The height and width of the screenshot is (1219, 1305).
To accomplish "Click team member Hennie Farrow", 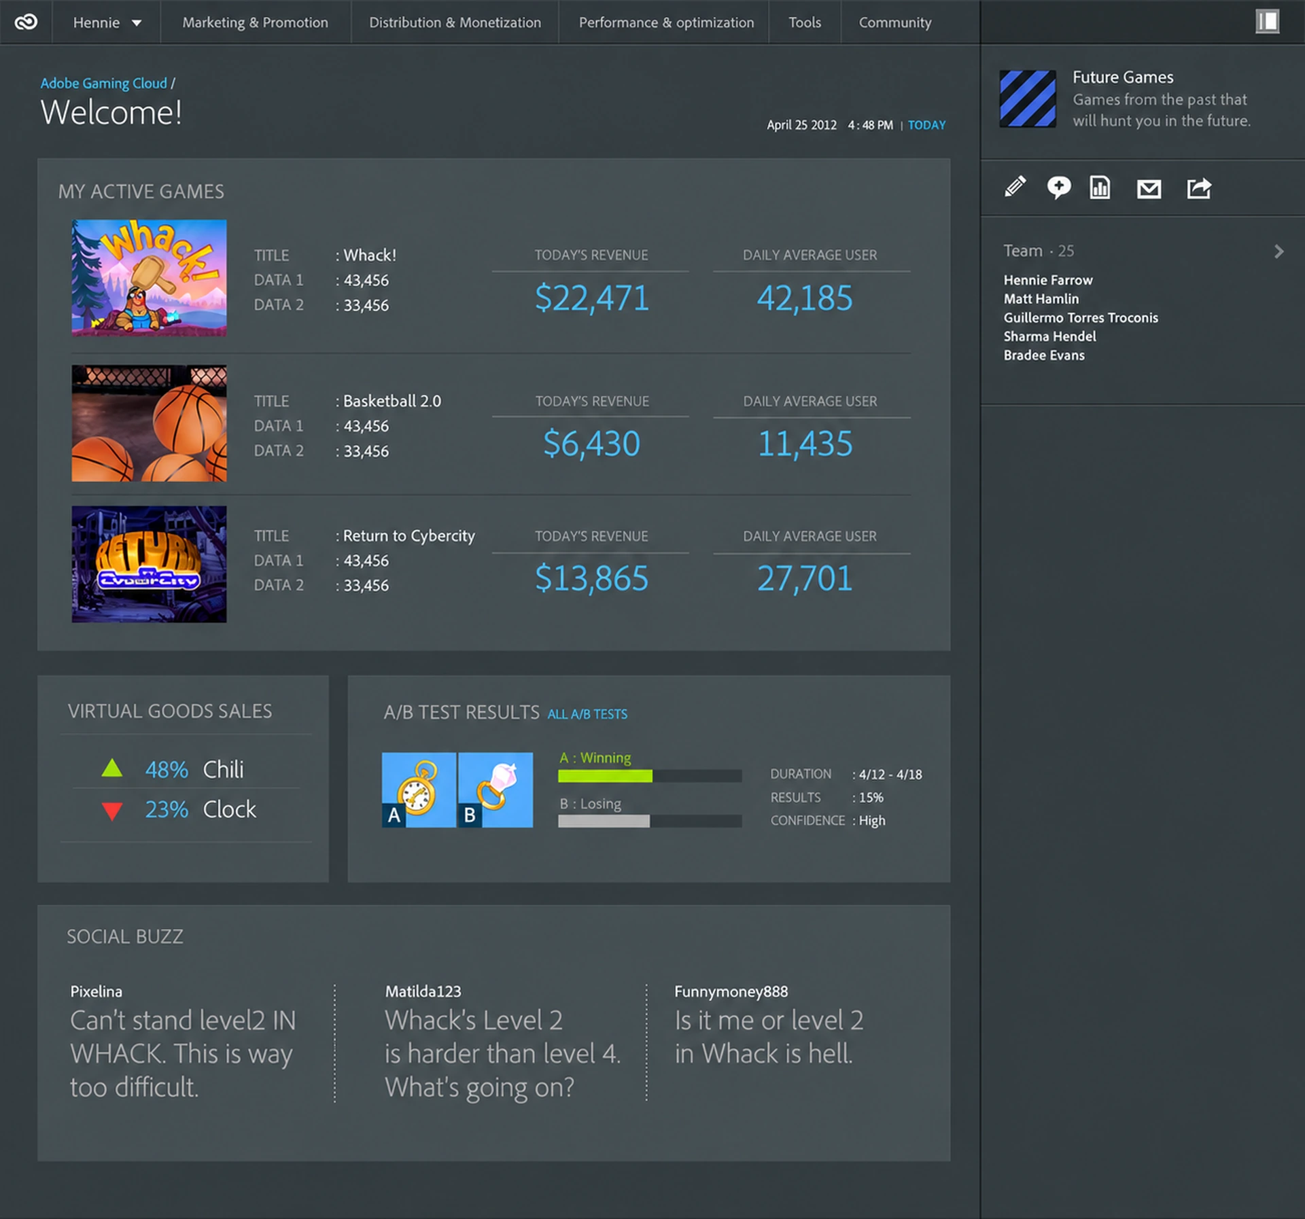I will 1047,280.
